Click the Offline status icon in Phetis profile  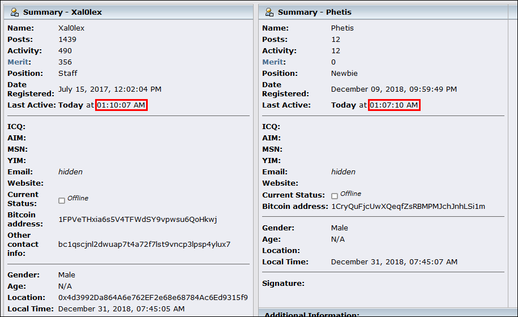(335, 196)
